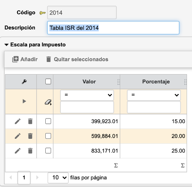The width and height of the screenshot is (192, 187).
Task: Click the value cell 399,923.01
Action: point(87,121)
